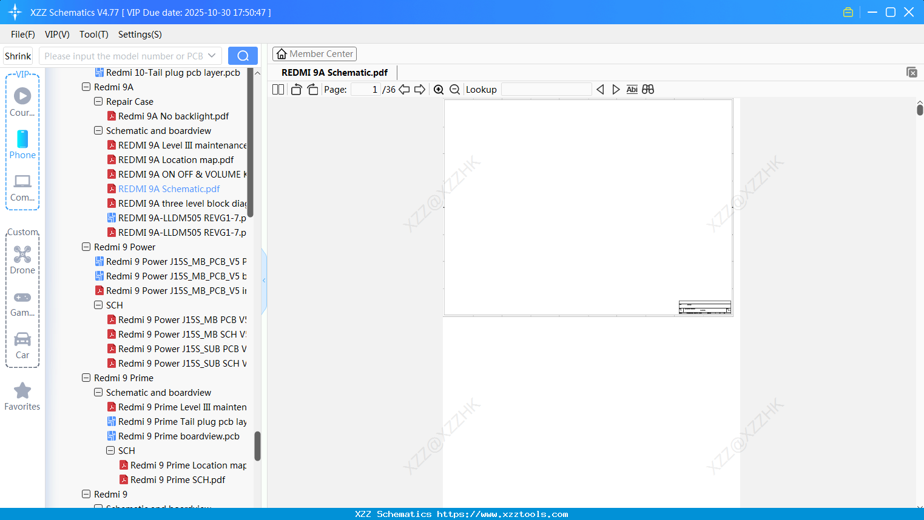
Task: Collapse the Repair Case folder
Action: pyautogui.click(x=98, y=101)
